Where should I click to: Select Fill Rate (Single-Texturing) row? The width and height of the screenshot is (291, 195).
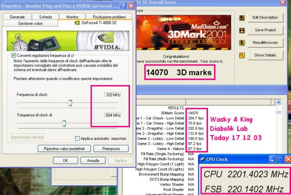point(168,154)
